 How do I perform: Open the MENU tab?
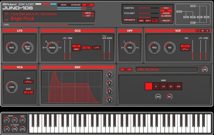tap(64, 5)
